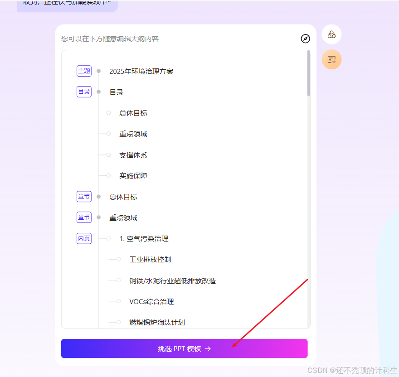This screenshot has height=377, width=399.
Task: Click the outline panel scrollbar thumb
Action: click(x=309, y=73)
